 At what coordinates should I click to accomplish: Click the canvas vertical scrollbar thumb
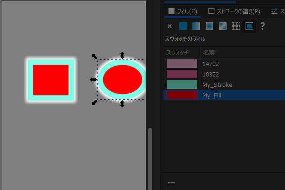coord(150,159)
